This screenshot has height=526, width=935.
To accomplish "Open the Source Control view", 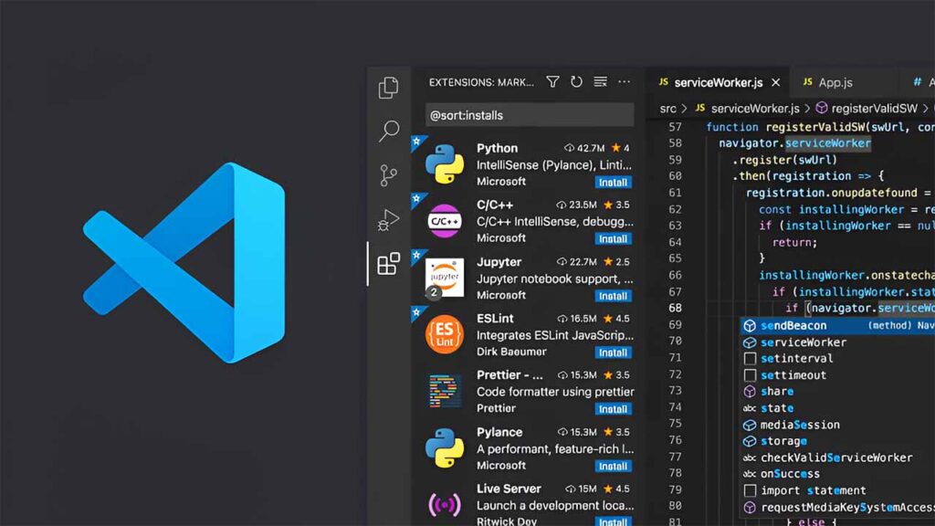I will 389,175.
